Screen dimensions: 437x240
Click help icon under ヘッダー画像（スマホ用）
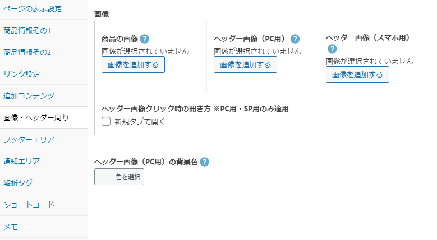tap(332, 49)
